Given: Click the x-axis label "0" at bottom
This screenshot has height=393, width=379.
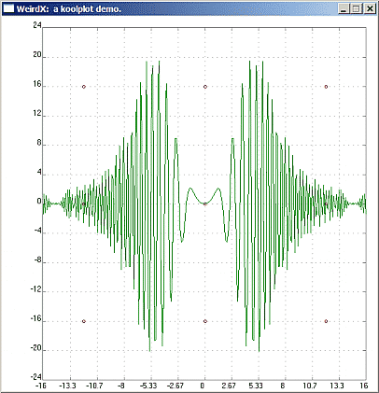Looking at the screenshot, I should coord(203,386).
